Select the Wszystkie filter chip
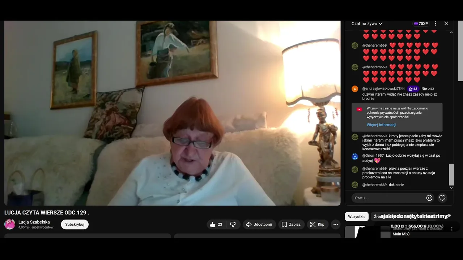 [x=357, y=216]
